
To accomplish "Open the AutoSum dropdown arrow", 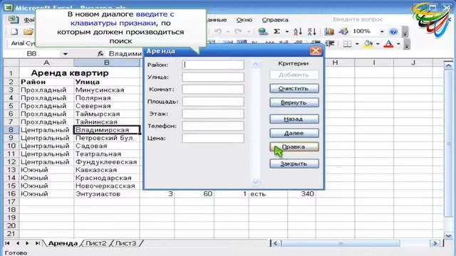I will click(x=286, y=31).
